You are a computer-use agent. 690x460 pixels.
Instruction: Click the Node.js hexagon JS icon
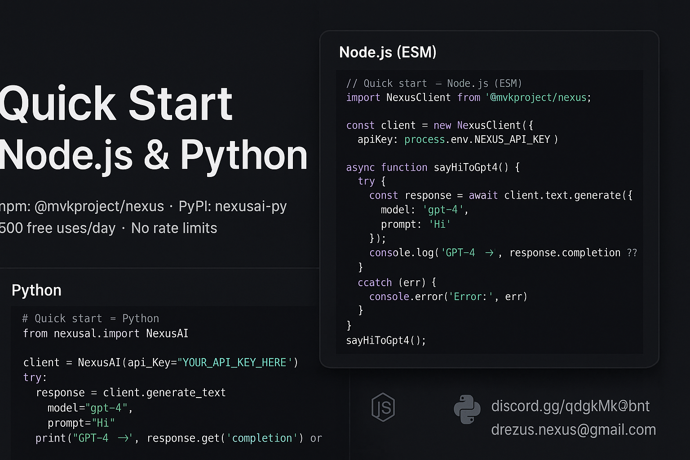click(382, 407)
